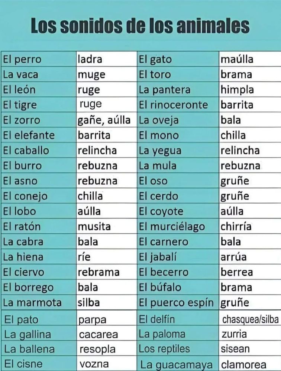Select the "El rinoceronte" cell
This screenshot has width=281, height=371.
[x=178, y=105]
